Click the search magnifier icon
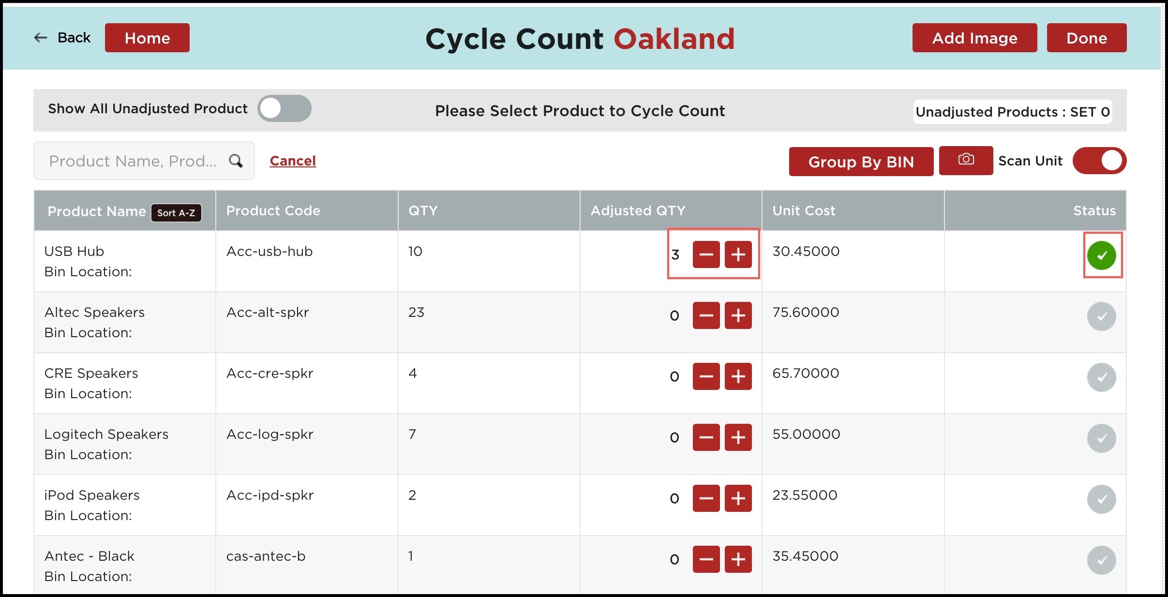The image size is (1168, 597). 236,161
